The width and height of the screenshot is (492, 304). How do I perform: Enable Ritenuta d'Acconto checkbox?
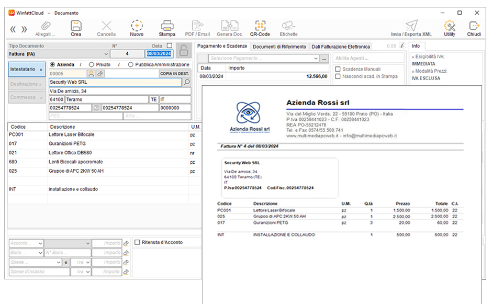pyautogui.click(x=137, y=242)
